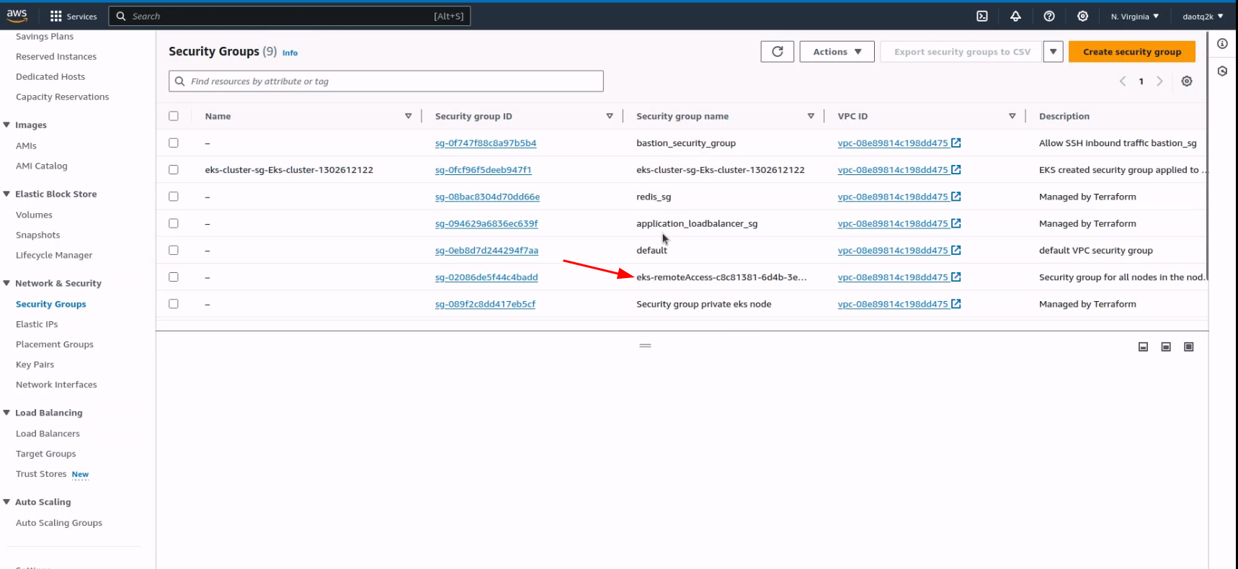Select all security groups checkbox
Image resolution: width=1238 pixels, height=569 pixels.
174,116
